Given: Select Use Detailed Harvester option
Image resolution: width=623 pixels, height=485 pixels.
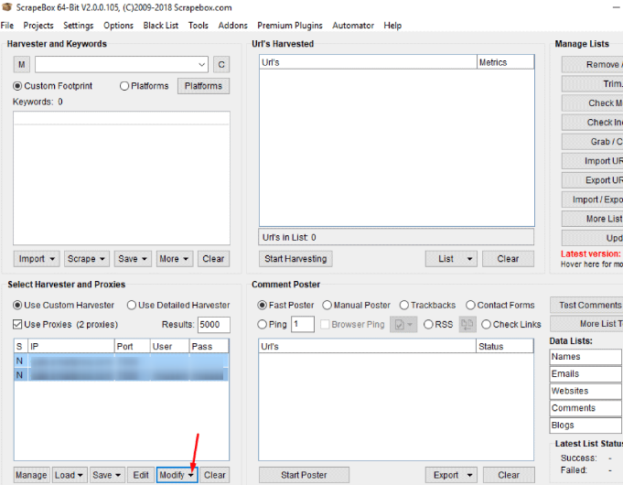Looking at the screenshot, I should [178, 306].
